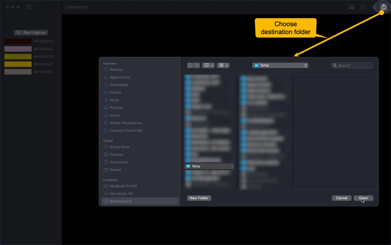Select the #FFF8C400 color swatch
This screenshot has width=391, height=245.
[18, 64]
